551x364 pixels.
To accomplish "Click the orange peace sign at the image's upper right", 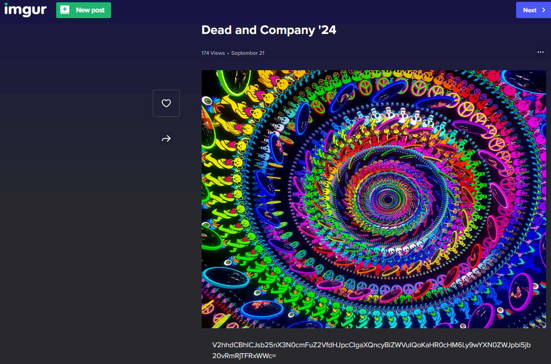I will click(x=465, y=109).
